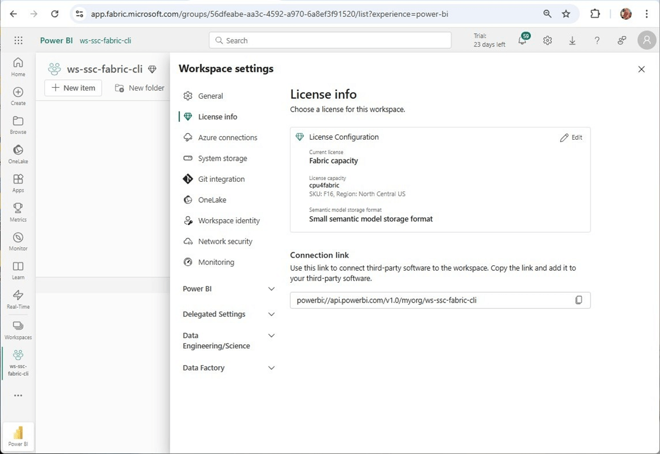
Task: Switch to the Git integration settings
Action: 221,179
